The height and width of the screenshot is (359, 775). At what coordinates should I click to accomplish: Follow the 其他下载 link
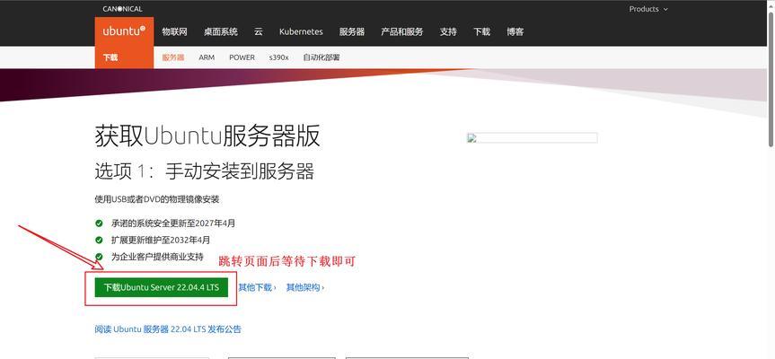(257, 287)
